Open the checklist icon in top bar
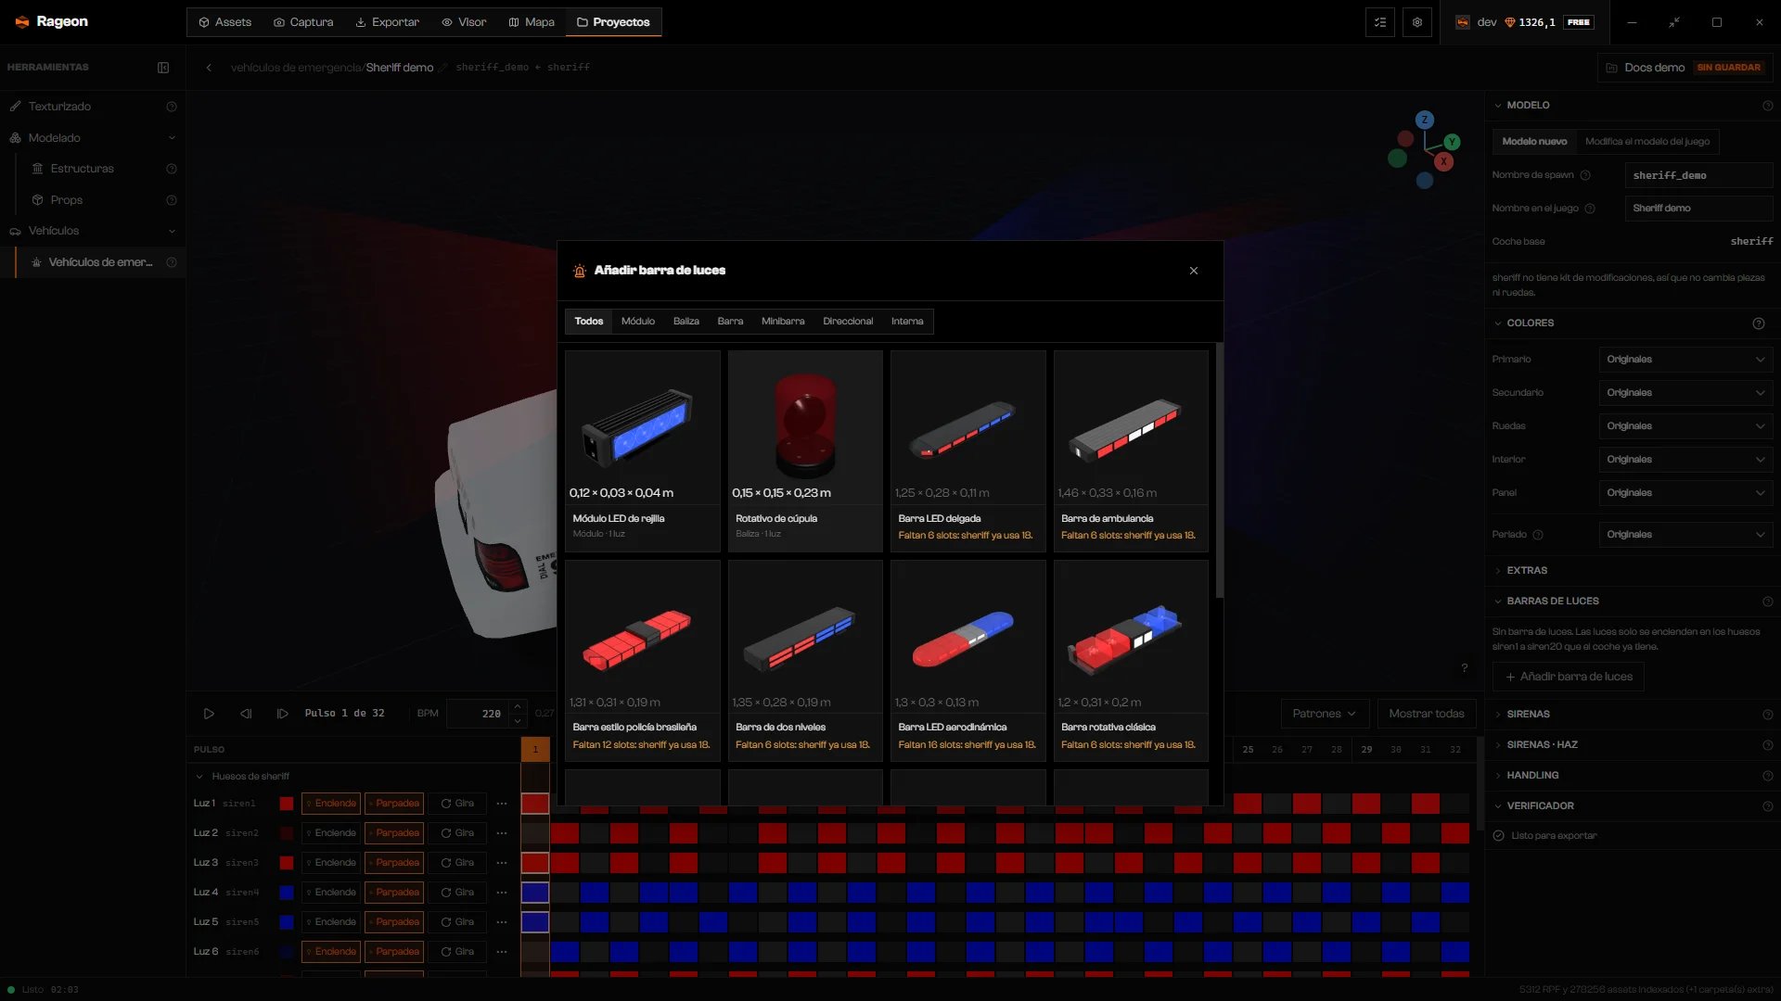The height and width of the screenshot is (1001, 1781). pos(1380,22)
